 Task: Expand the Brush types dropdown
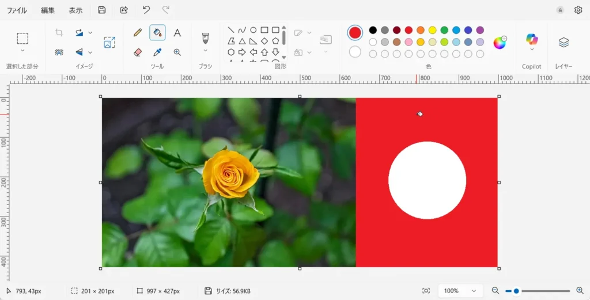coord(206,50)
